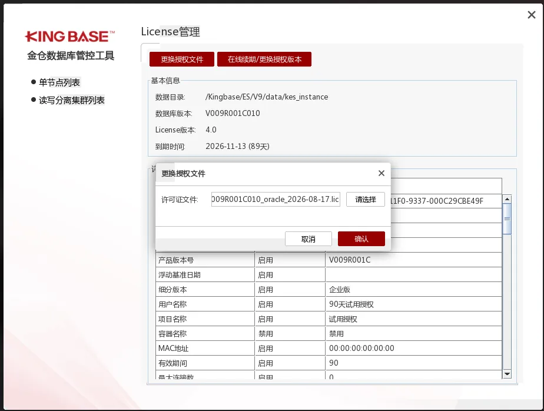Click the 企业版 value cell
Viewport: 544px width, 411px height.
pyautogui.click(x=413, y=289)
